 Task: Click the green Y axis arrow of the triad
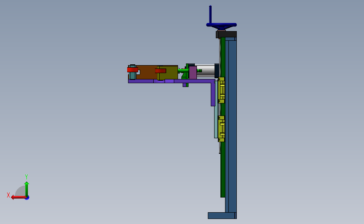pos(27,189)
